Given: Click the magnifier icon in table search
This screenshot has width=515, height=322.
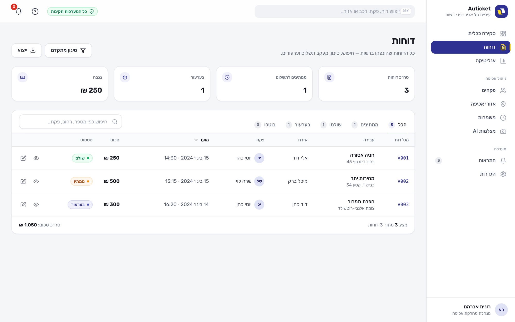Looking at the screenshot, I should [x=115, y=122].
